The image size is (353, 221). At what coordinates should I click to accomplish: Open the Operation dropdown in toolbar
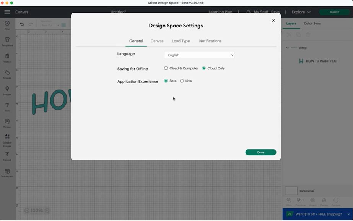[50, 25]
